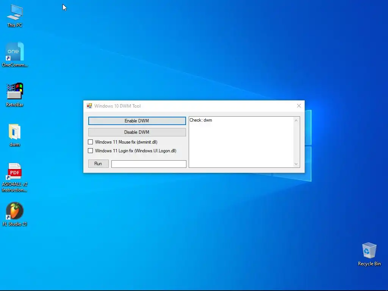Click the 'Check: dwm' log text
388x291 pixels.
coord(201,120)
